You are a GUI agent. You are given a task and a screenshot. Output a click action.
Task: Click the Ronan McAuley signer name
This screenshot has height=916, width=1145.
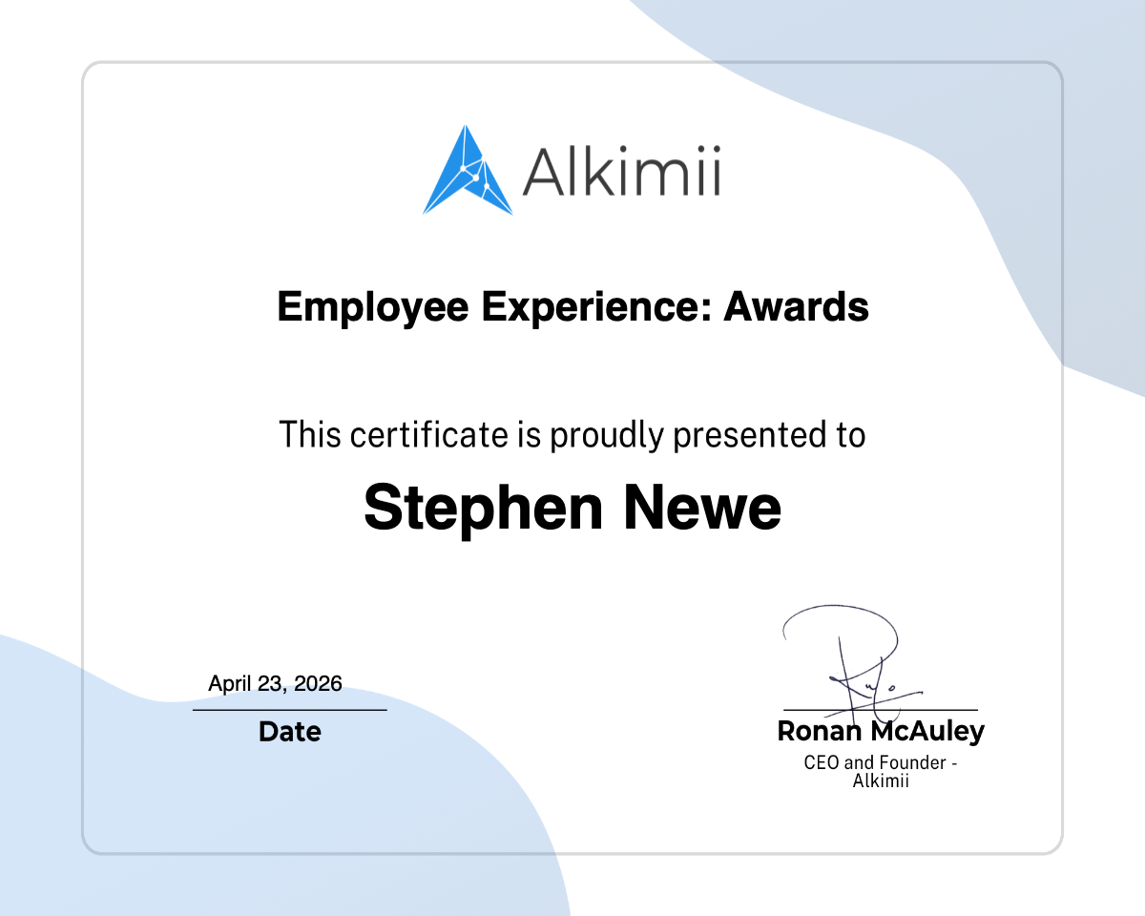pos(880,732)
